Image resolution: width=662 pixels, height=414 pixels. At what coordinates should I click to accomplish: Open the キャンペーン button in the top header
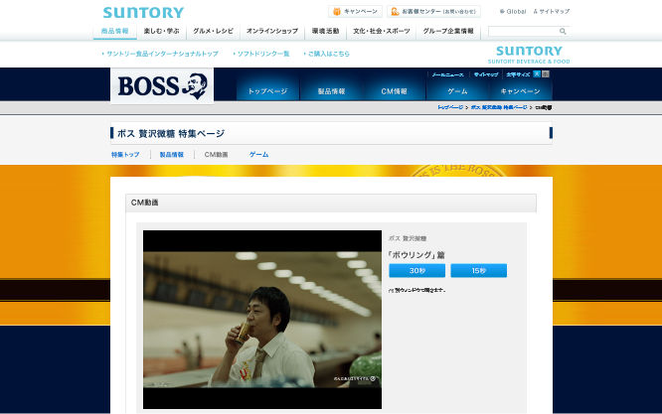pos(355,11)
